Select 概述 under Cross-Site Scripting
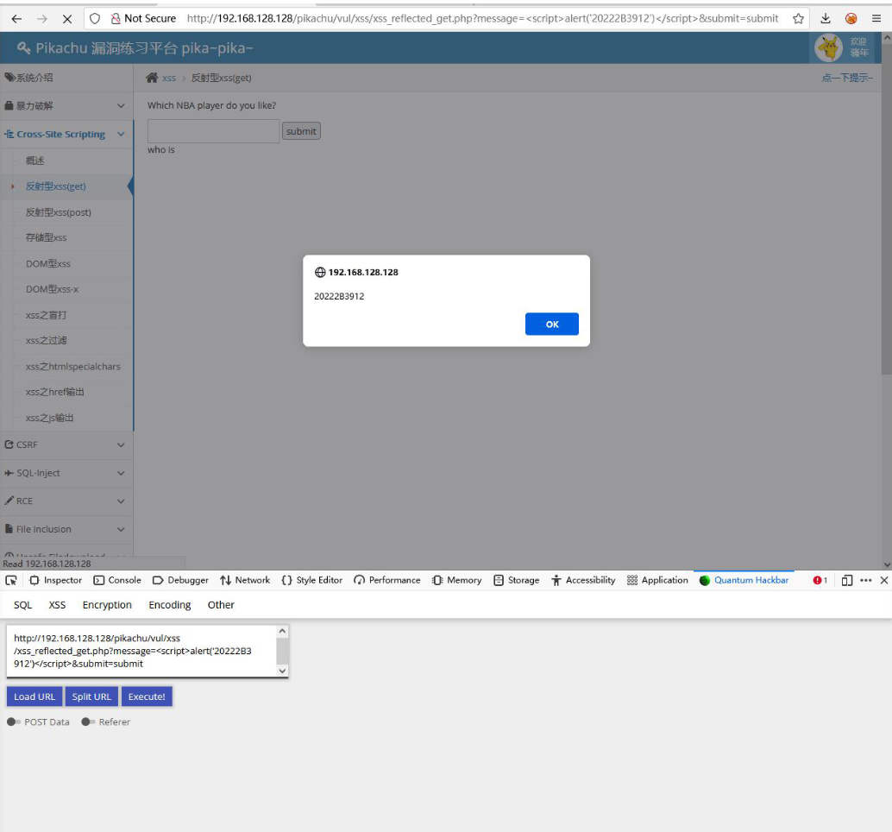This screenshot has width=892, height=832. pyautogui.click(x=35, y=161)
